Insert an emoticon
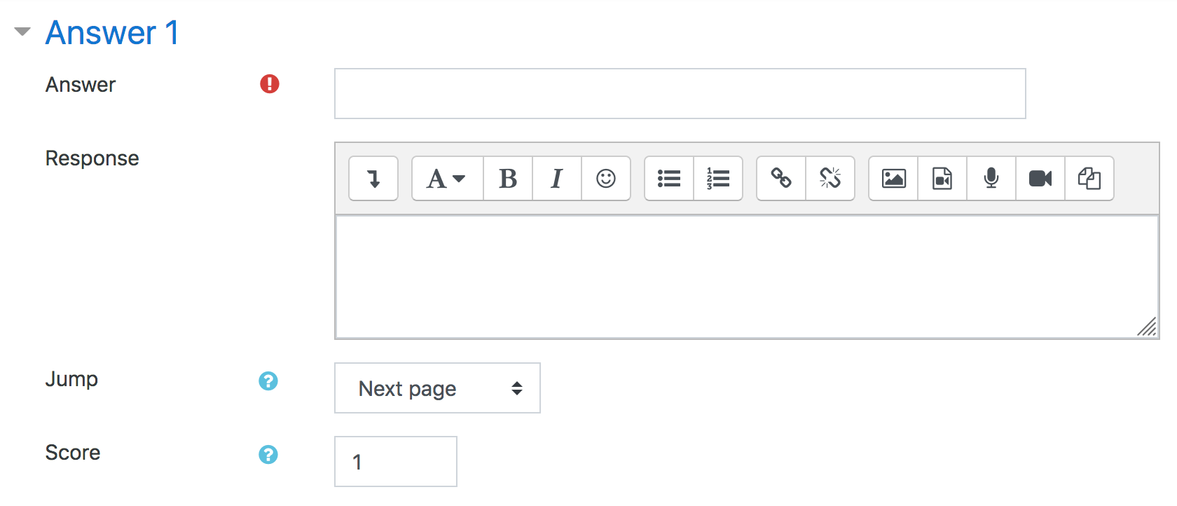The width and height of the screenshot is (1177, 506). click(x=606, y=179)
